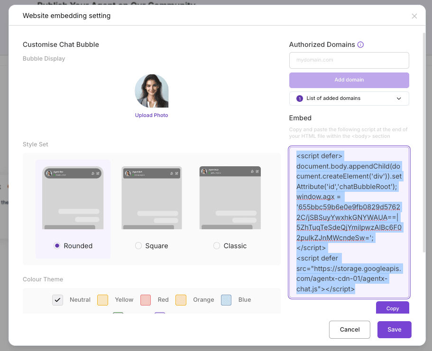The height and width of the screenshot is (351, 432).
Task: Click the refresh icon in Rounded preview header
Action: click(x=93, y=173)
